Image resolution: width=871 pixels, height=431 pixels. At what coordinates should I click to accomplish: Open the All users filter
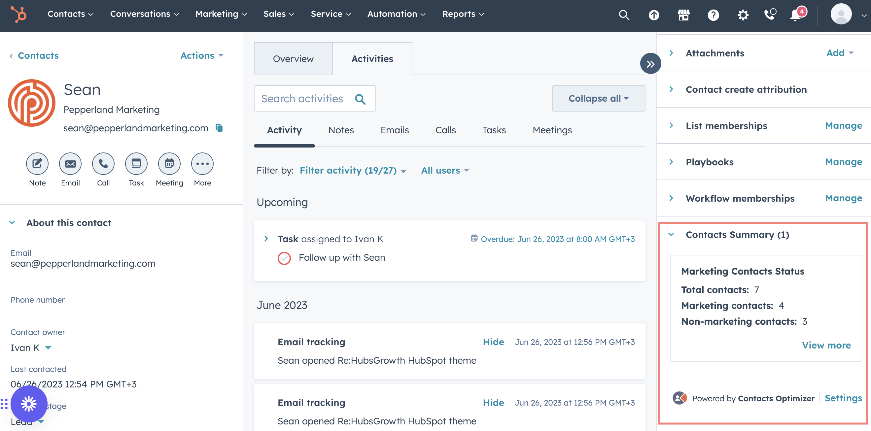[445, 170]
